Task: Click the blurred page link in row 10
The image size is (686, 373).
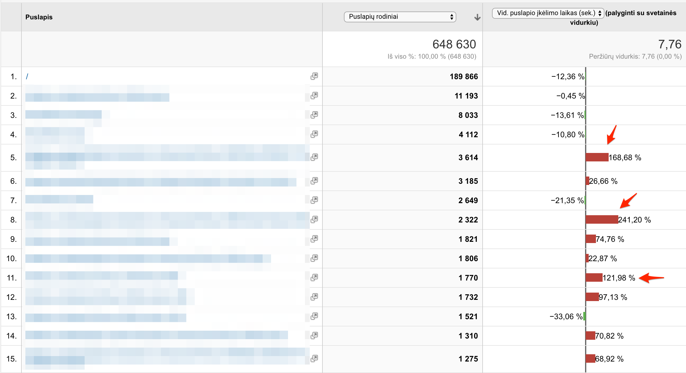Action: 148,258
